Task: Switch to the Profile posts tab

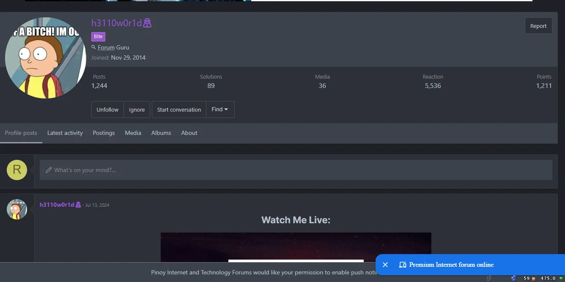Action: tap(21, 133)
